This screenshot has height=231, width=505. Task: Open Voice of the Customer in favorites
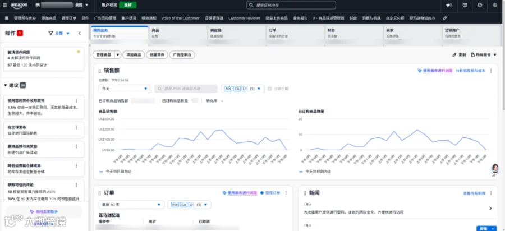pos(180,19)
